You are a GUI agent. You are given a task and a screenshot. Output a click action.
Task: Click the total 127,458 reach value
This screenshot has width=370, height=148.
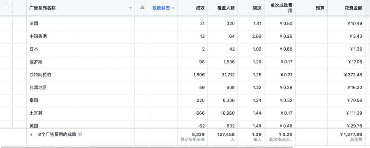tap(226, 134)
